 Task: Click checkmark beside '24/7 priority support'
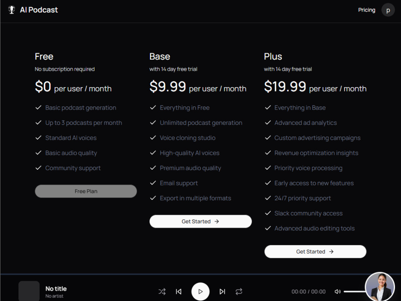point(268,198)
